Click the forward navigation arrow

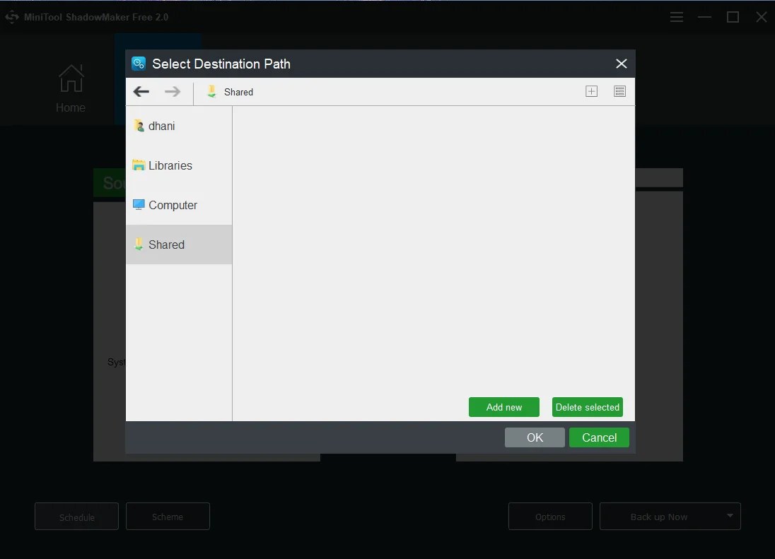[x=171, y=91]
